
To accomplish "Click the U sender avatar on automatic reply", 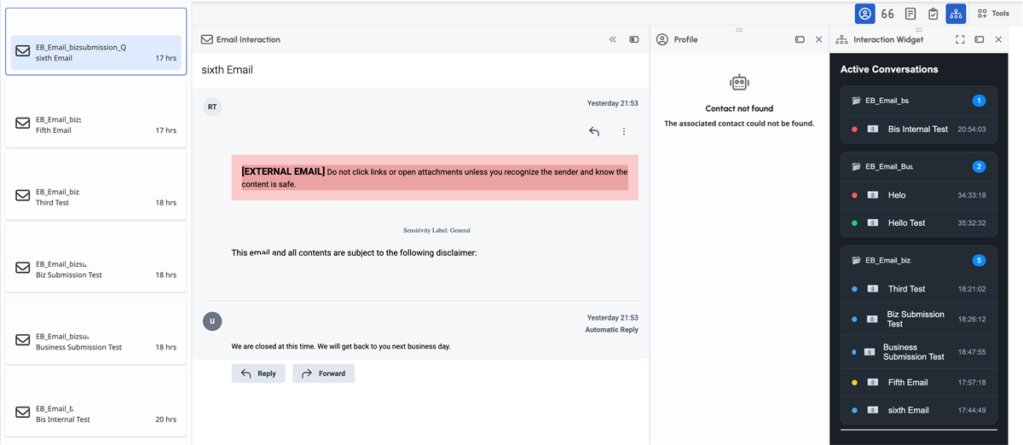I will [x=212, y=321].
